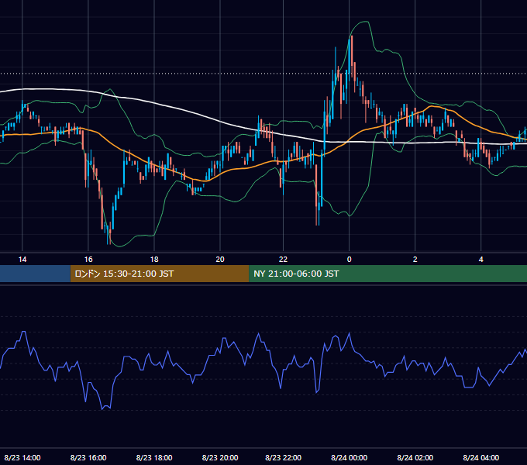The width and height of the screenshot is (527, 465).
Task: Click the hour label 2 on price chart axis
Action: coord(415,260)
